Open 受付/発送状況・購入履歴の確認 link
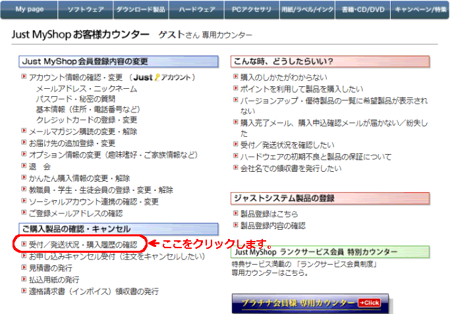The height and width of the screenshot is (314, 450). [x=83, y=245]
